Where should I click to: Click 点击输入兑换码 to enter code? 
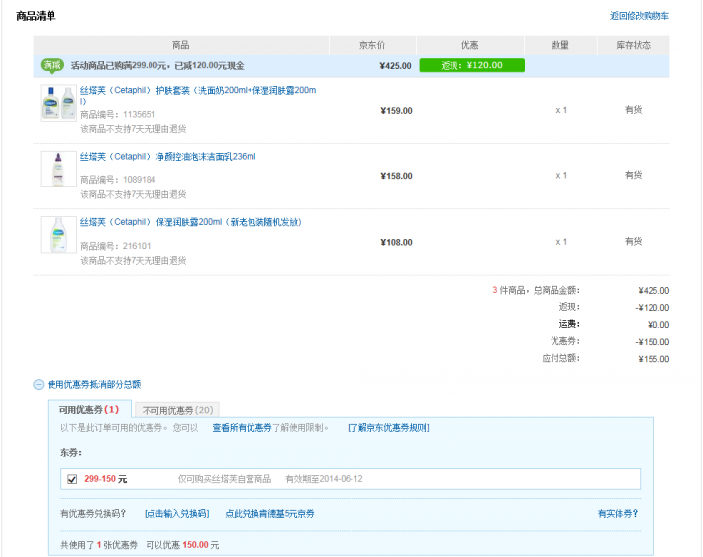click(176, 513)
